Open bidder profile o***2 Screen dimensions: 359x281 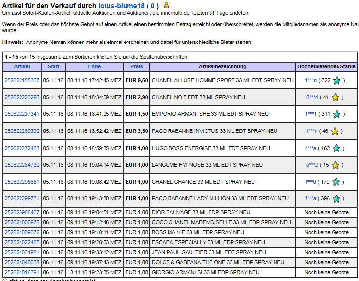pyautogui.click(x=312, y=165)
